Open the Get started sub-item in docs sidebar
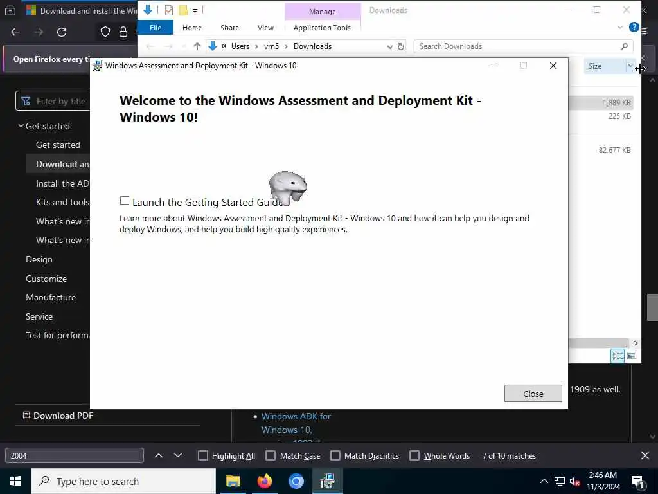This screenshot has width=658, height=494. pyautogui.click(x=58, y=145)
